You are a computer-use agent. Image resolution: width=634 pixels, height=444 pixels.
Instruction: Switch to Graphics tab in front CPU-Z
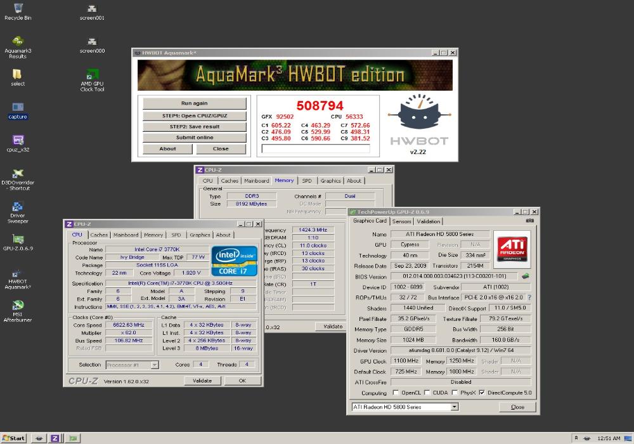[x=200, y=235]
